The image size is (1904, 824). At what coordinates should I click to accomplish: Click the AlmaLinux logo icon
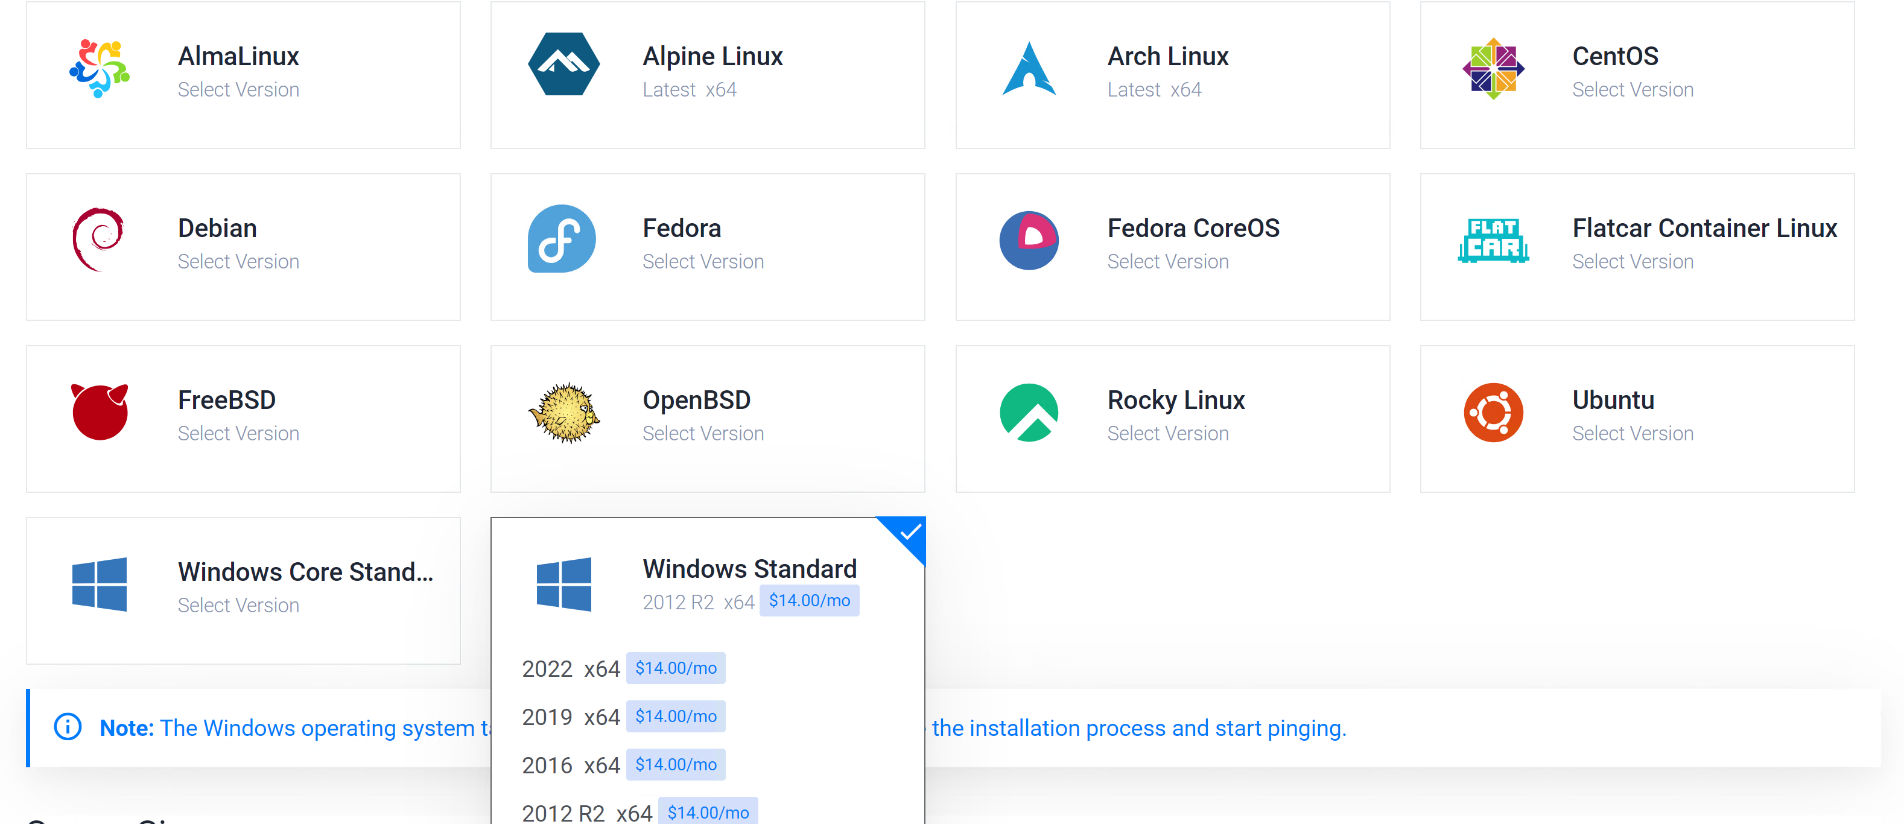(99, 69)
